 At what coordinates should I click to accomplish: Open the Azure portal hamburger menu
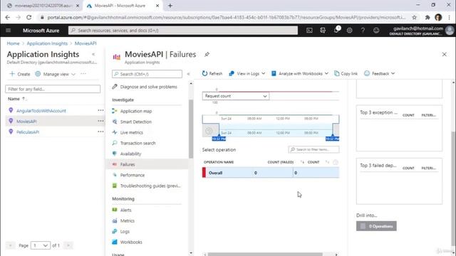8,31
